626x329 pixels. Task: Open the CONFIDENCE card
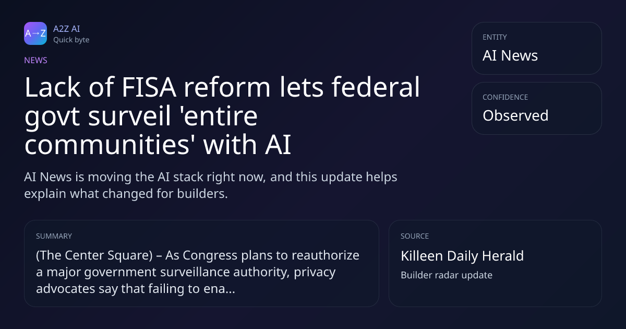click(537, 108)
